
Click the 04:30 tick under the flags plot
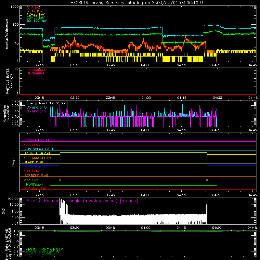tap(217, 195)
